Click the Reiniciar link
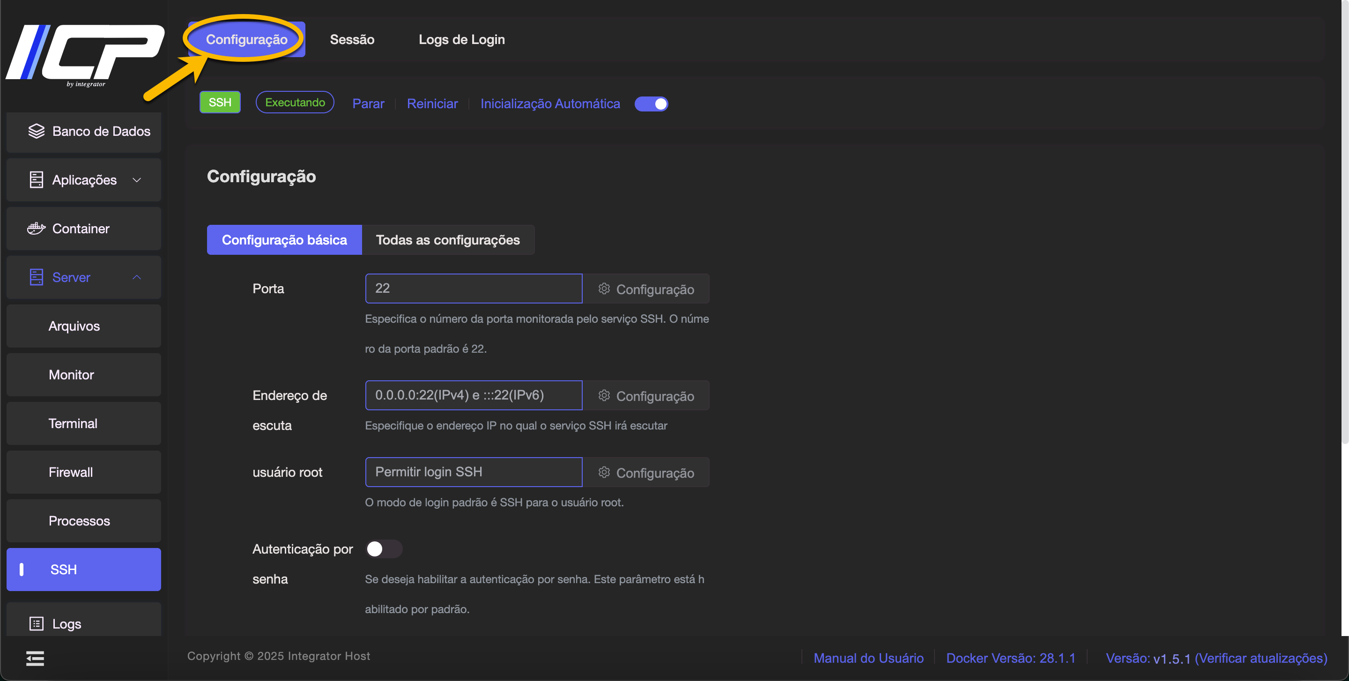 click(432, 104)
